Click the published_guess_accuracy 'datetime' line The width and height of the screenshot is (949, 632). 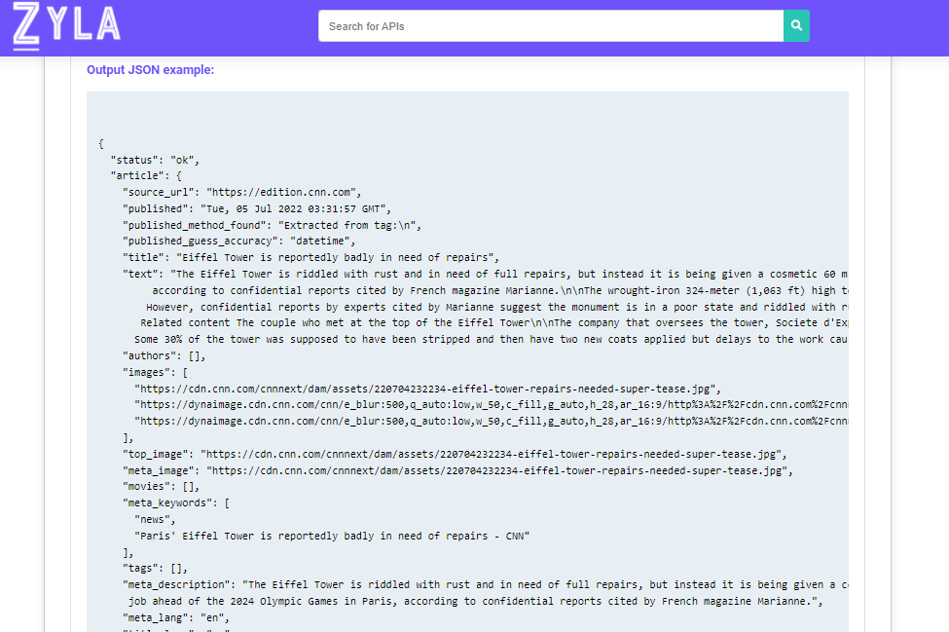pos(239,241)
